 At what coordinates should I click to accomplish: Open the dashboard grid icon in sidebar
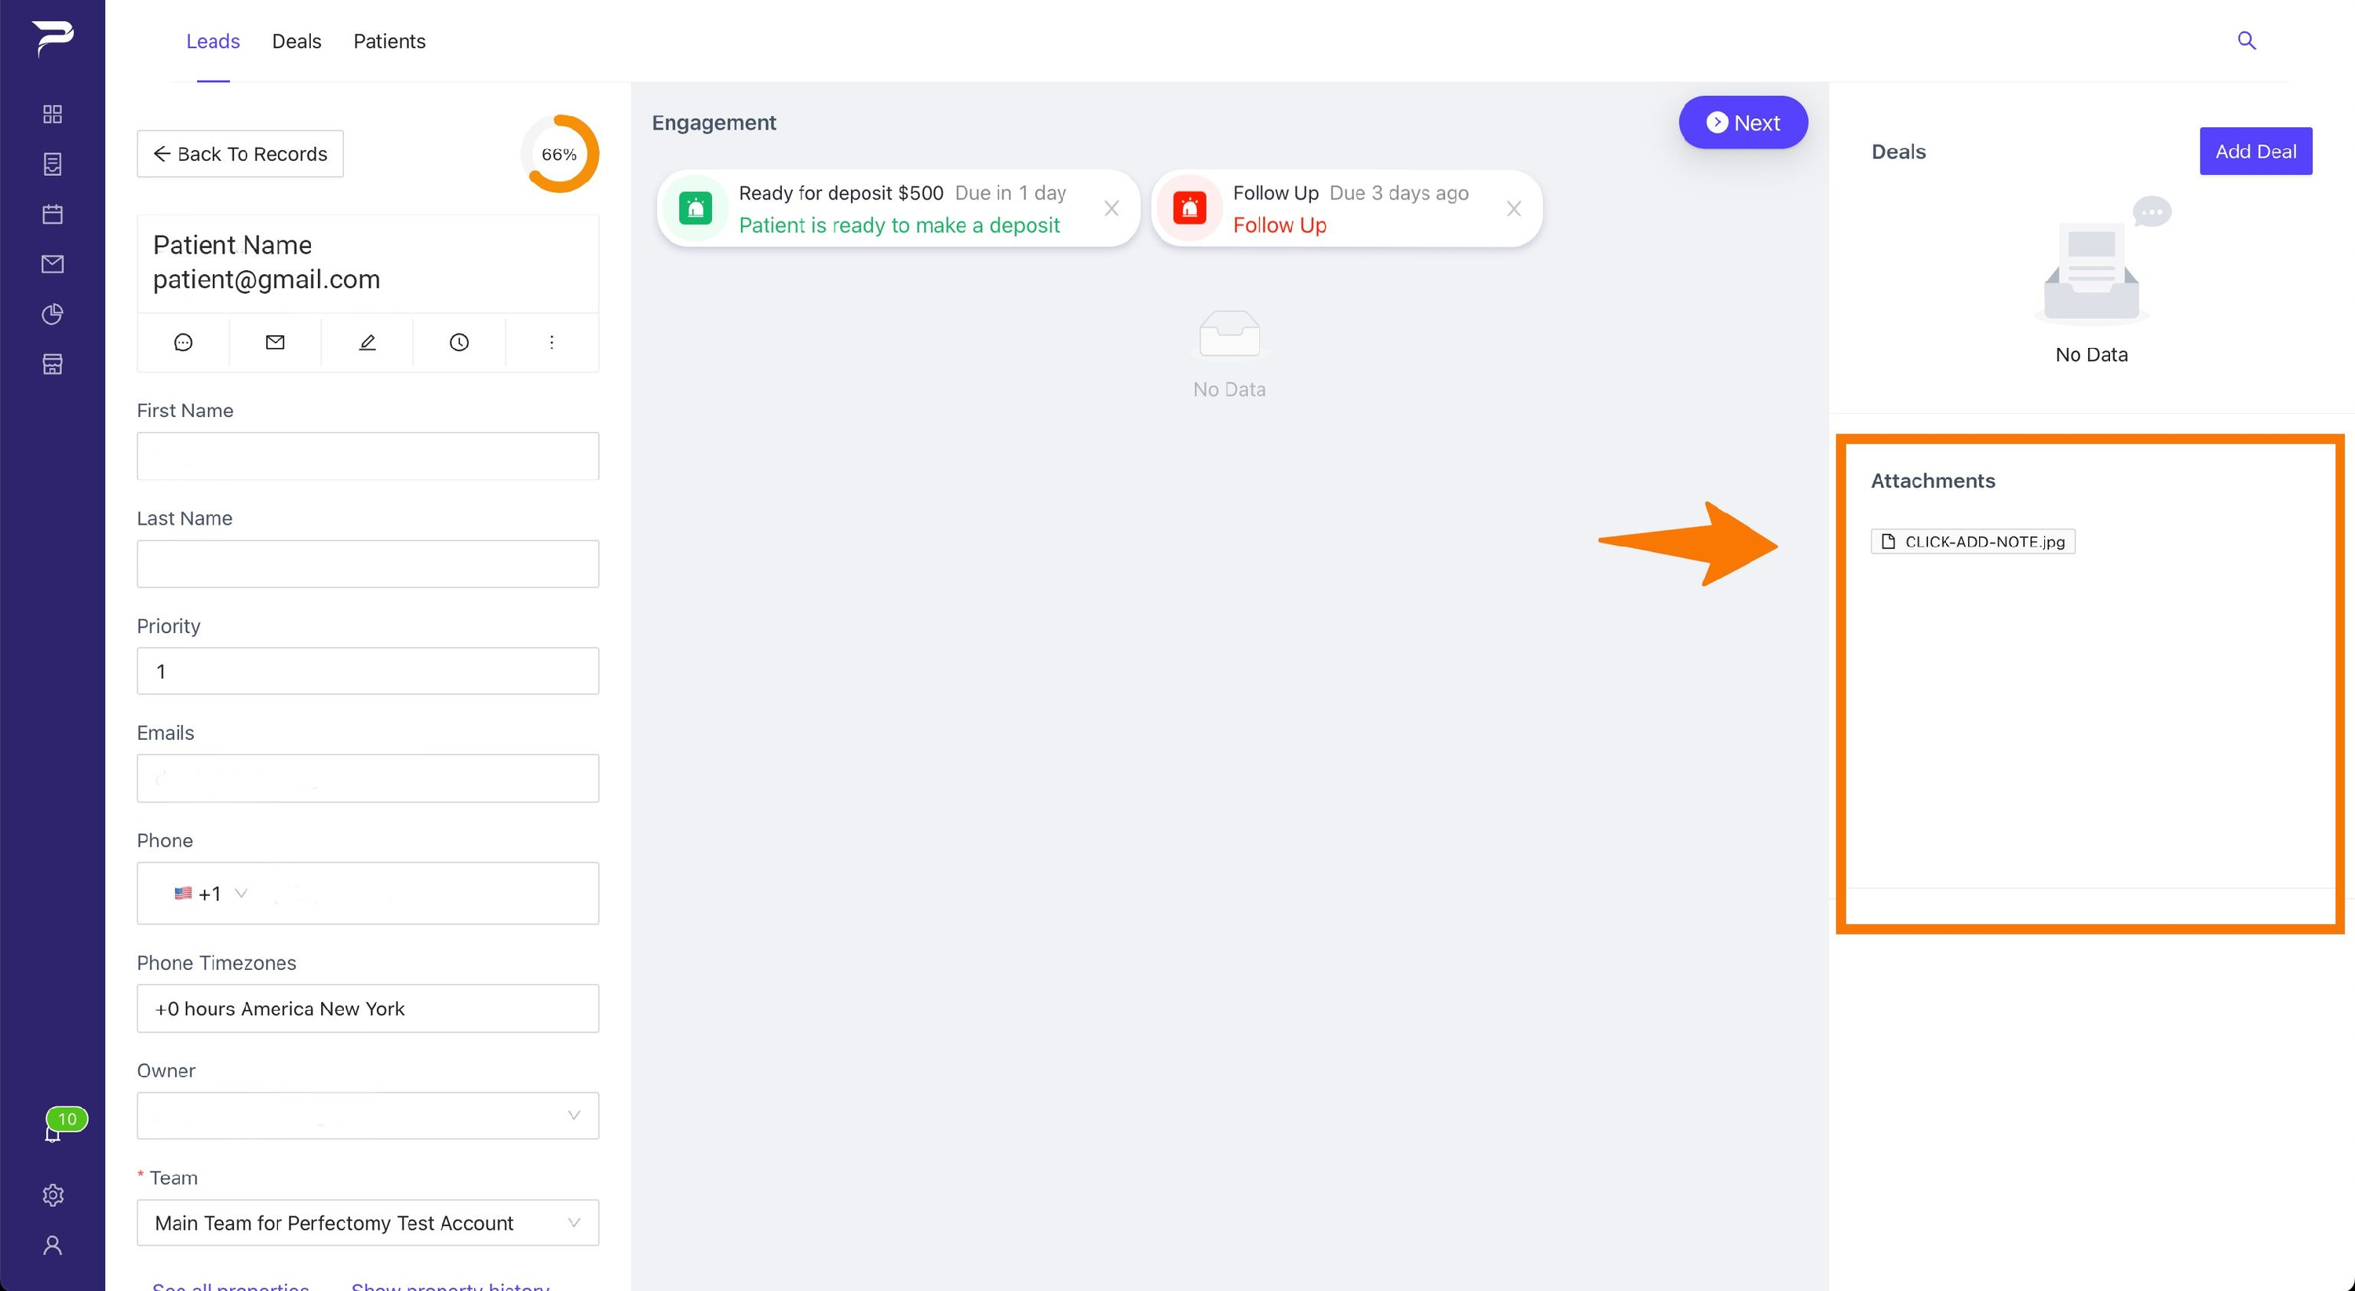click(x=52, y=115)
